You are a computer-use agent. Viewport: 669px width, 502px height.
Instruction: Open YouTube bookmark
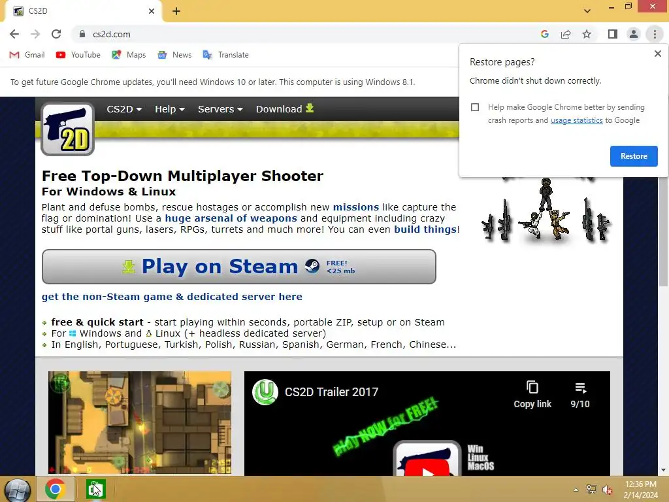point(78,55)
